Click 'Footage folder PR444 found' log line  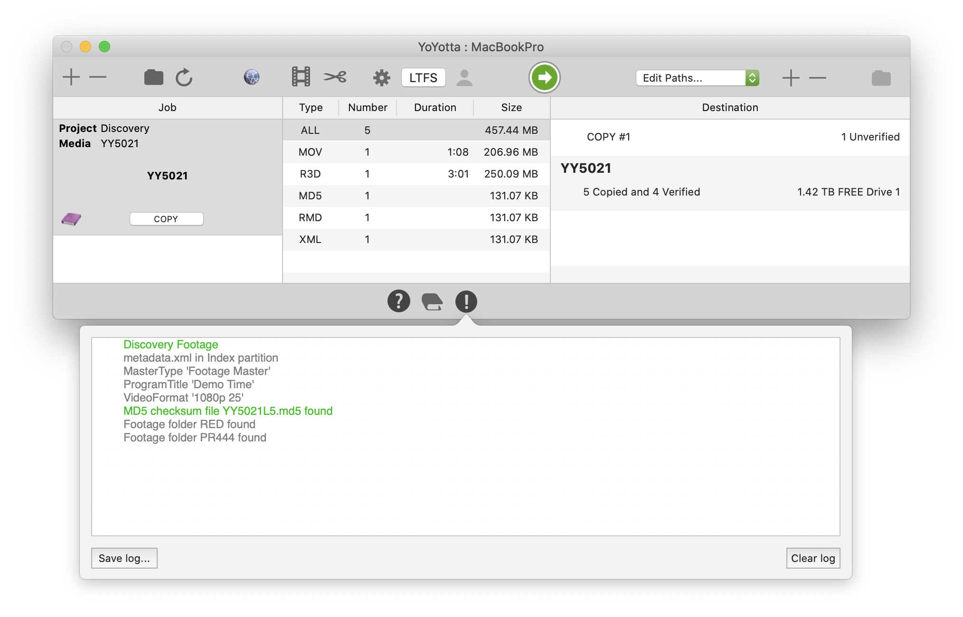coord(195,438)
